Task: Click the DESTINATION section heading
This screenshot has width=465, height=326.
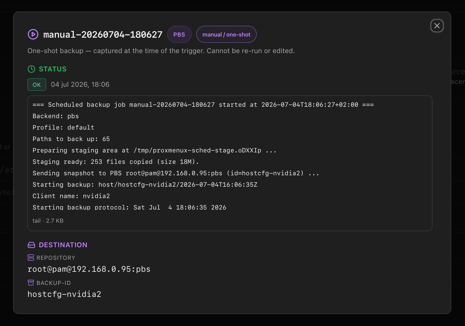Action: click(63, 245)
